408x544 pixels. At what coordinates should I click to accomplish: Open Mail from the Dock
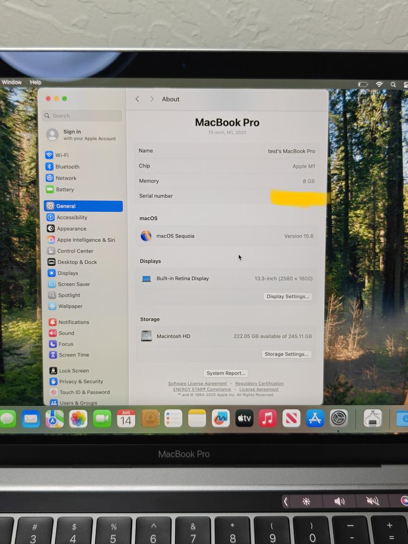pyautogui.click(x=31, y=419)
